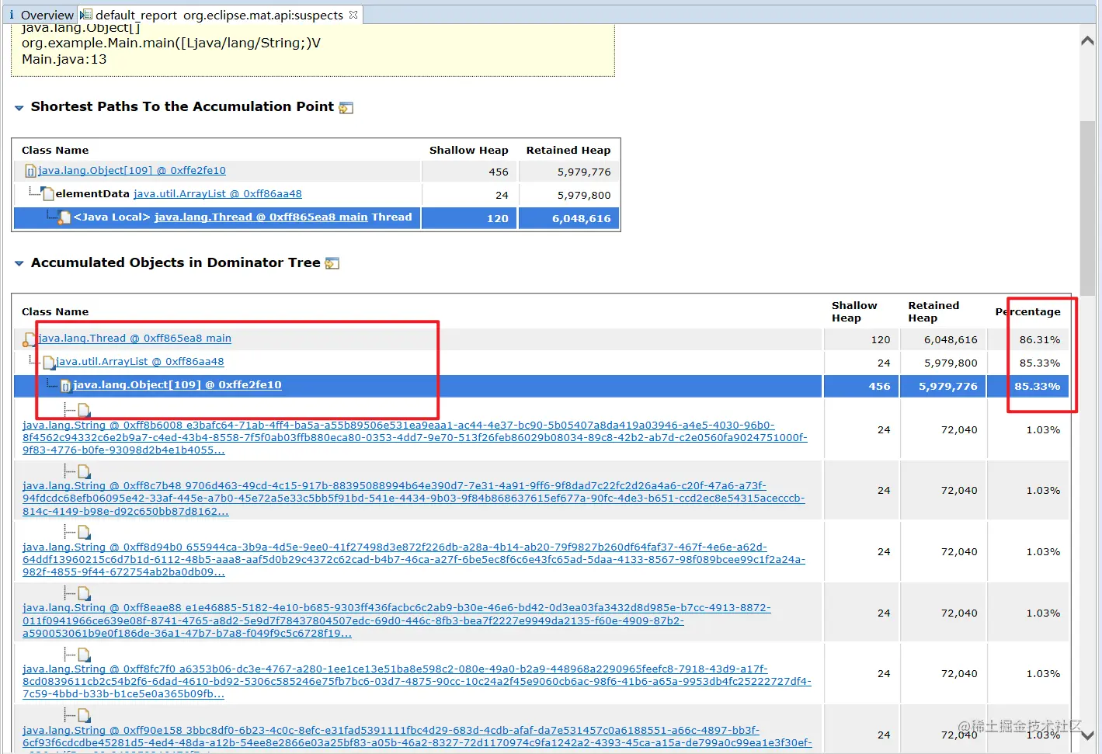This screenshot has height=754, width=1102.
Task: Click array icon of Object[109] in Shortest Paths
Action: [x=30, y=171]
